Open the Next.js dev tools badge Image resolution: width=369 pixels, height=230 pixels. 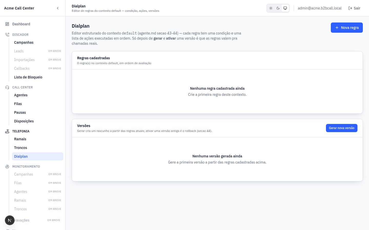point(10,220)
